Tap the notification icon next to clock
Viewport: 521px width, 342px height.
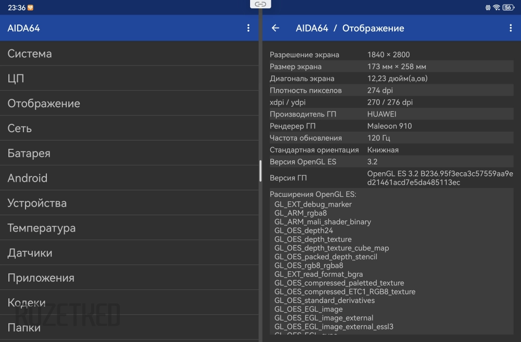click(x=30, y=7)
